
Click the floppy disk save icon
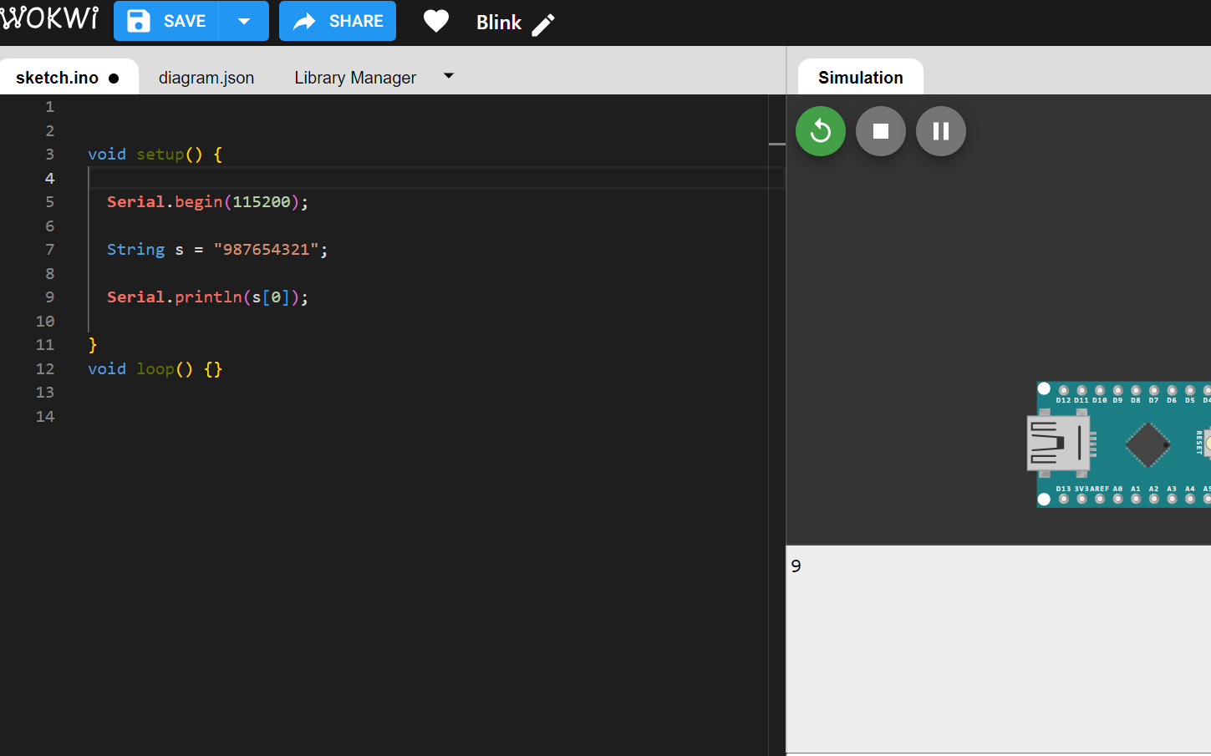coord(139,21)
